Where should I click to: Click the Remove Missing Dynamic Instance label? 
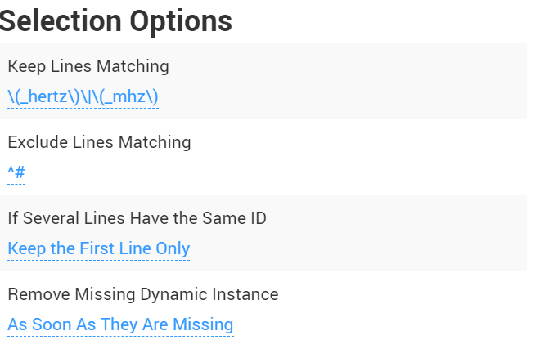(143, 294)
